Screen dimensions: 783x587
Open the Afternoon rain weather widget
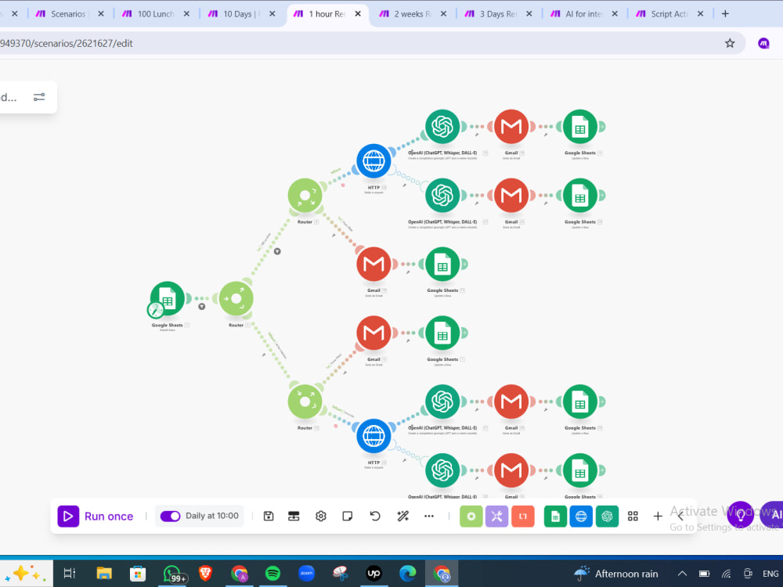[615, 574]
